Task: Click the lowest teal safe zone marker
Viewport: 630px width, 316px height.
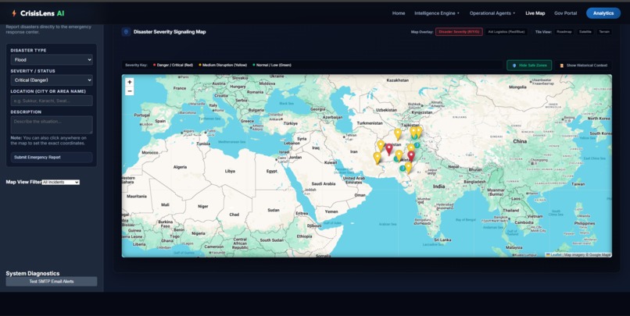Action: 403,169
